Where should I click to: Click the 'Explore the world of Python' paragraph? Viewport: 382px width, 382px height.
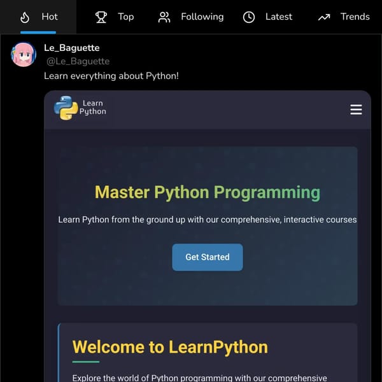pos(199,378)
